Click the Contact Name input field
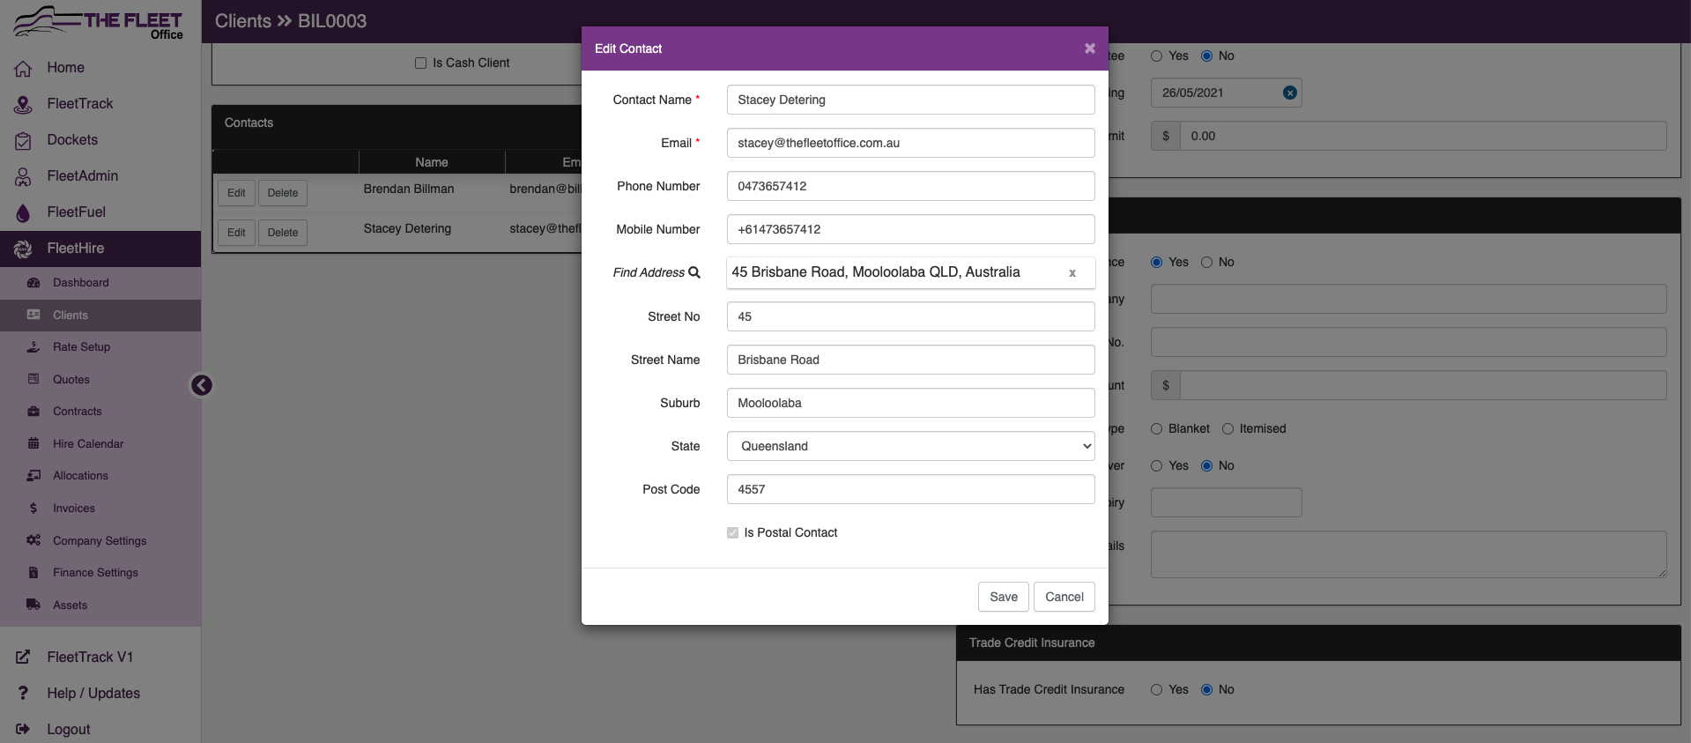The image size is (1691, 743). point(910,100)
